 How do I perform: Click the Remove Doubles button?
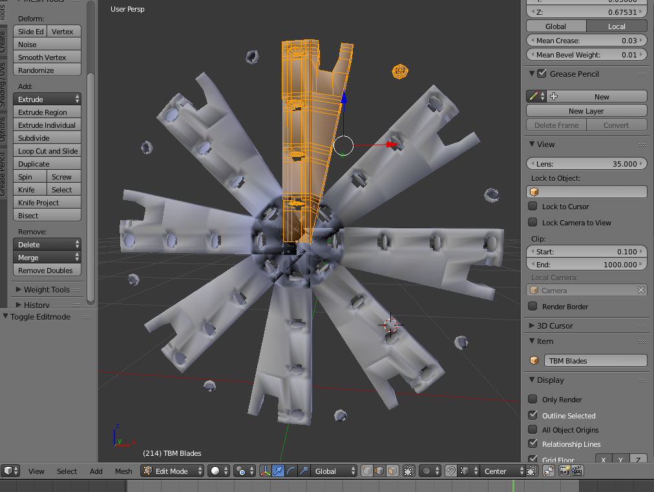point(47,271)
